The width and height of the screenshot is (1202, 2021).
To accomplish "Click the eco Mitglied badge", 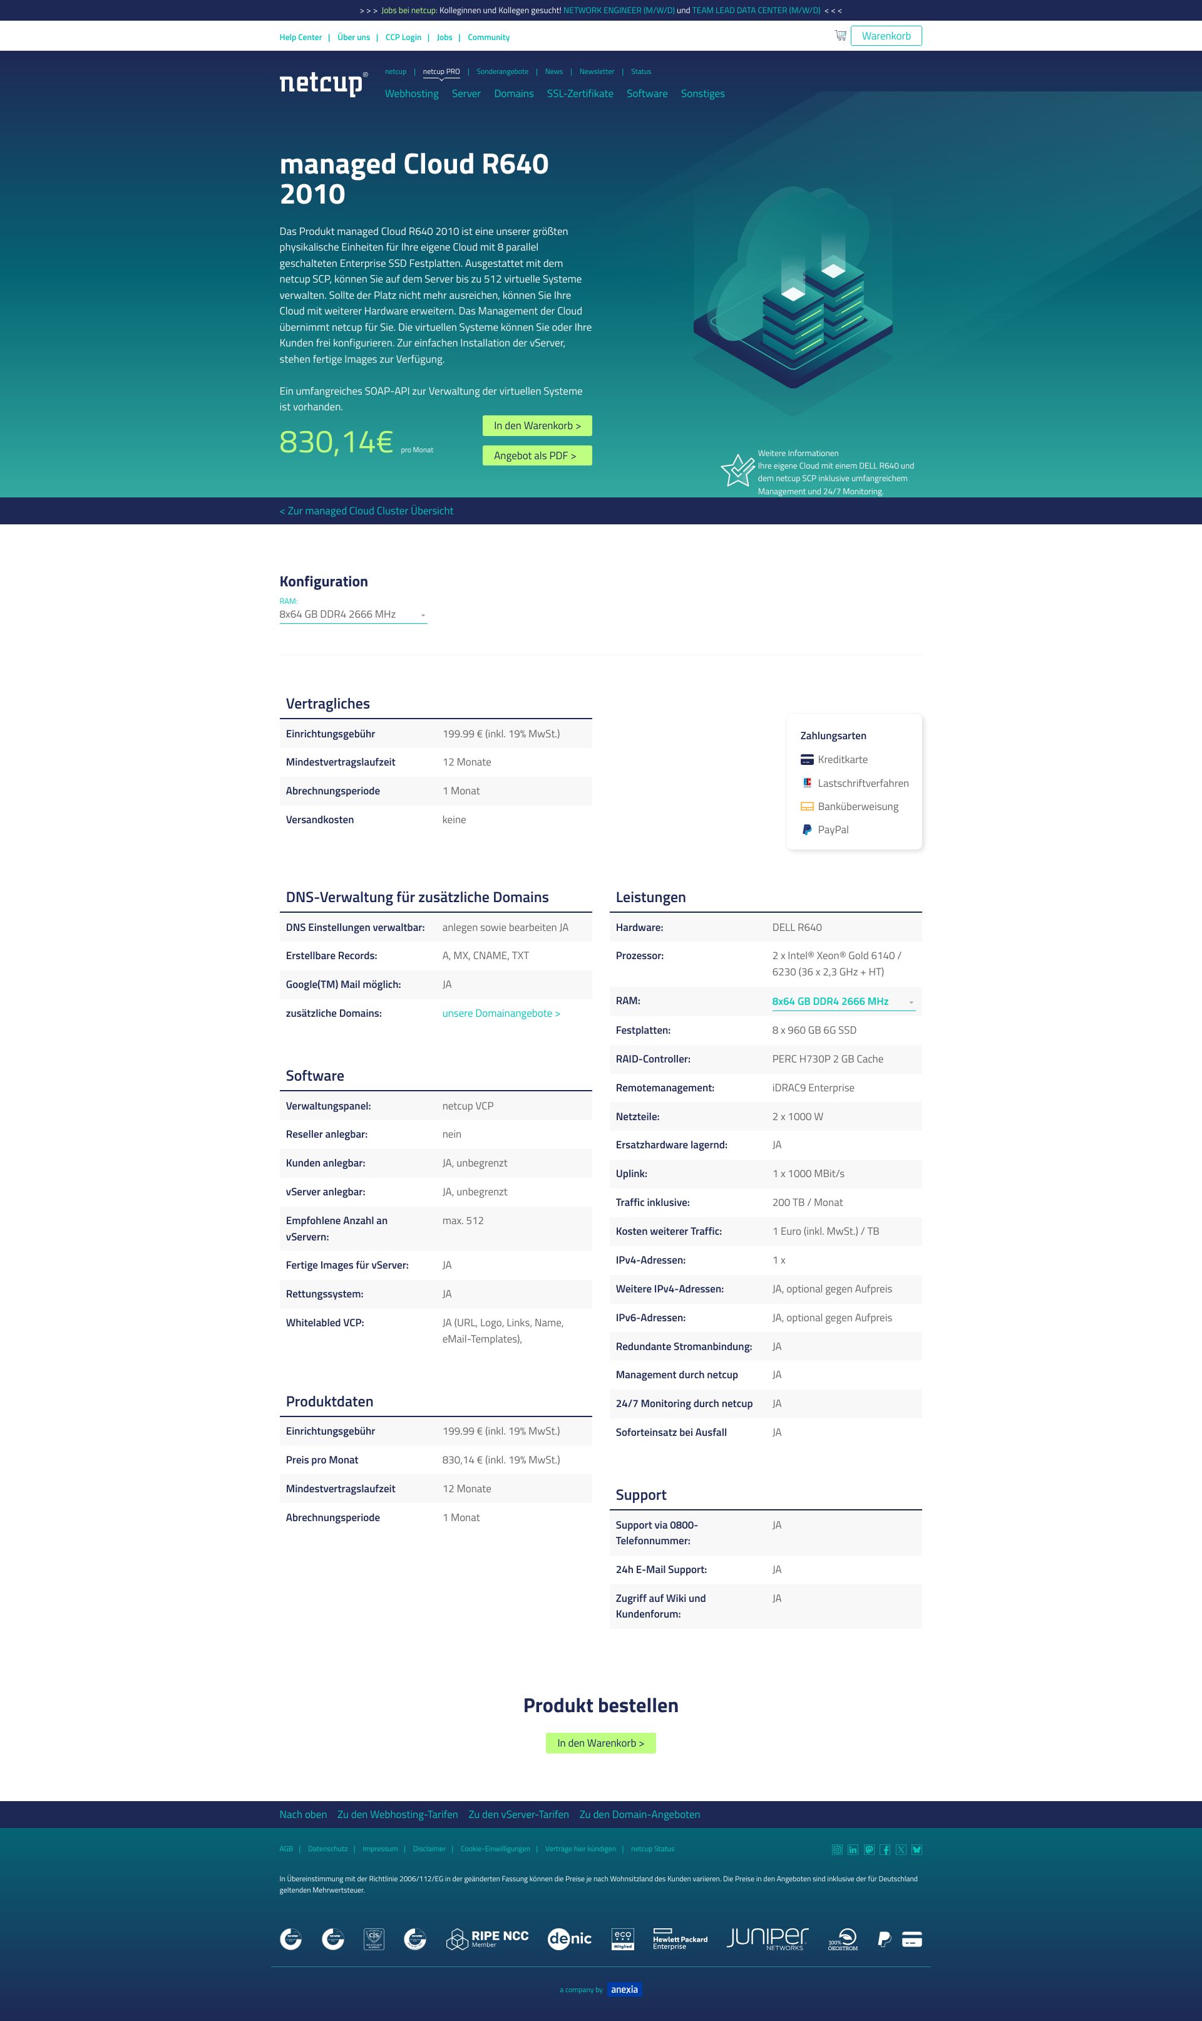I will [623, 1939].
